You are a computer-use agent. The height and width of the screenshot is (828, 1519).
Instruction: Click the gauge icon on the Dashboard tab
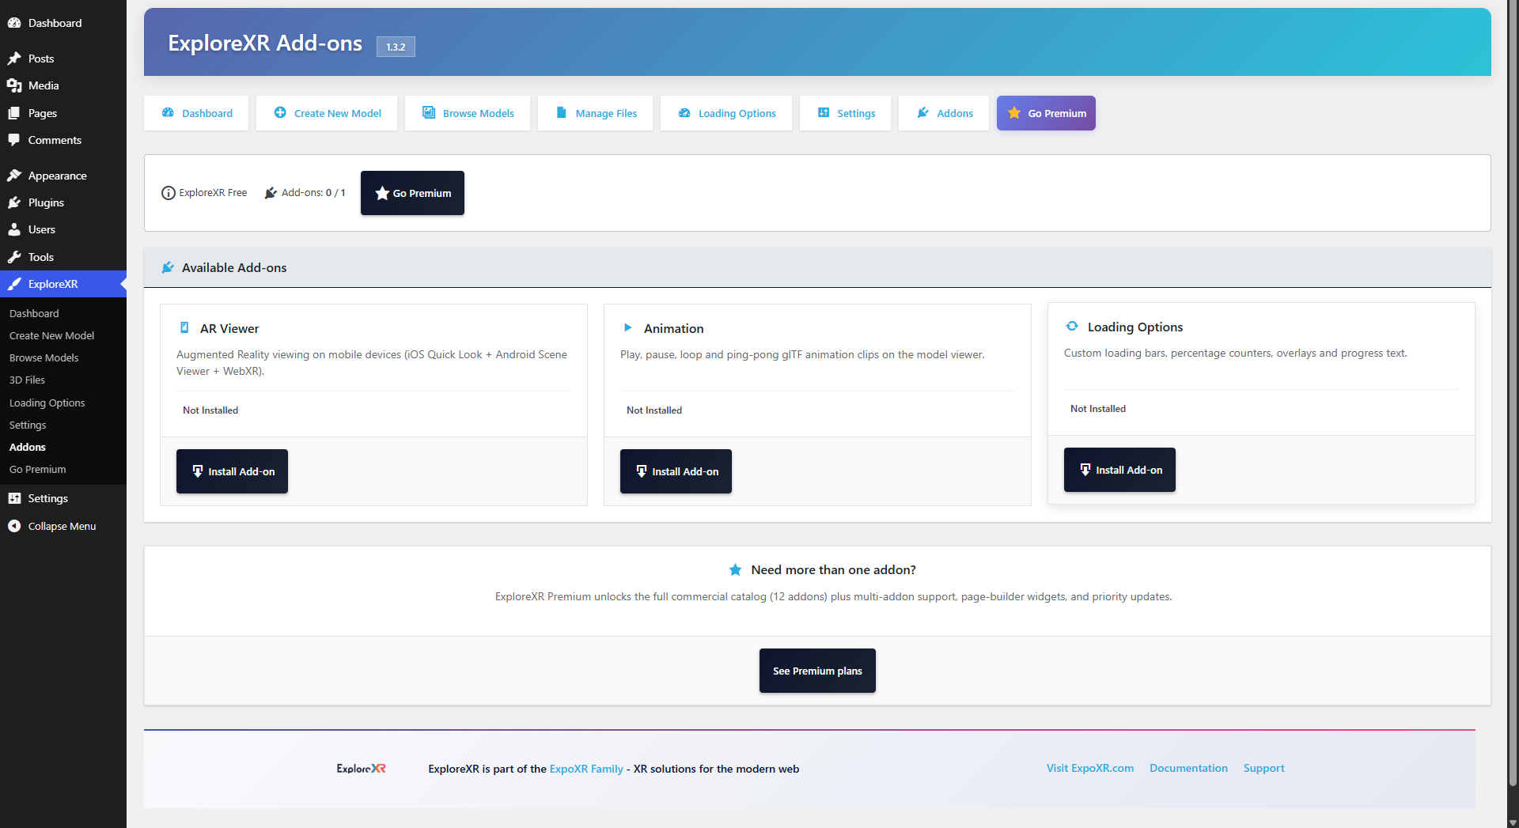(x=168, y=112)
